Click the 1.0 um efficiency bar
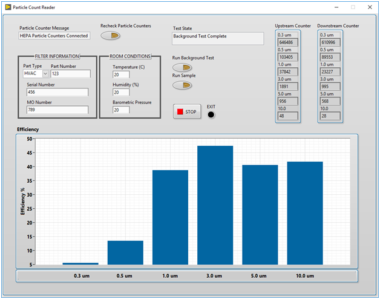The width and height of the screenshot is (380, 299). [x=170, y=217]
